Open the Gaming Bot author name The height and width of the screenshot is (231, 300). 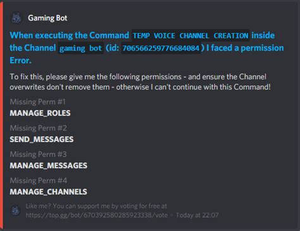[x=47, y=18]
